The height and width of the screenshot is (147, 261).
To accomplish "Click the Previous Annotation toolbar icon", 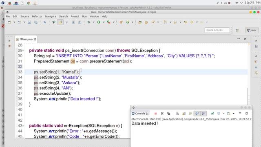I will (175, 22).
